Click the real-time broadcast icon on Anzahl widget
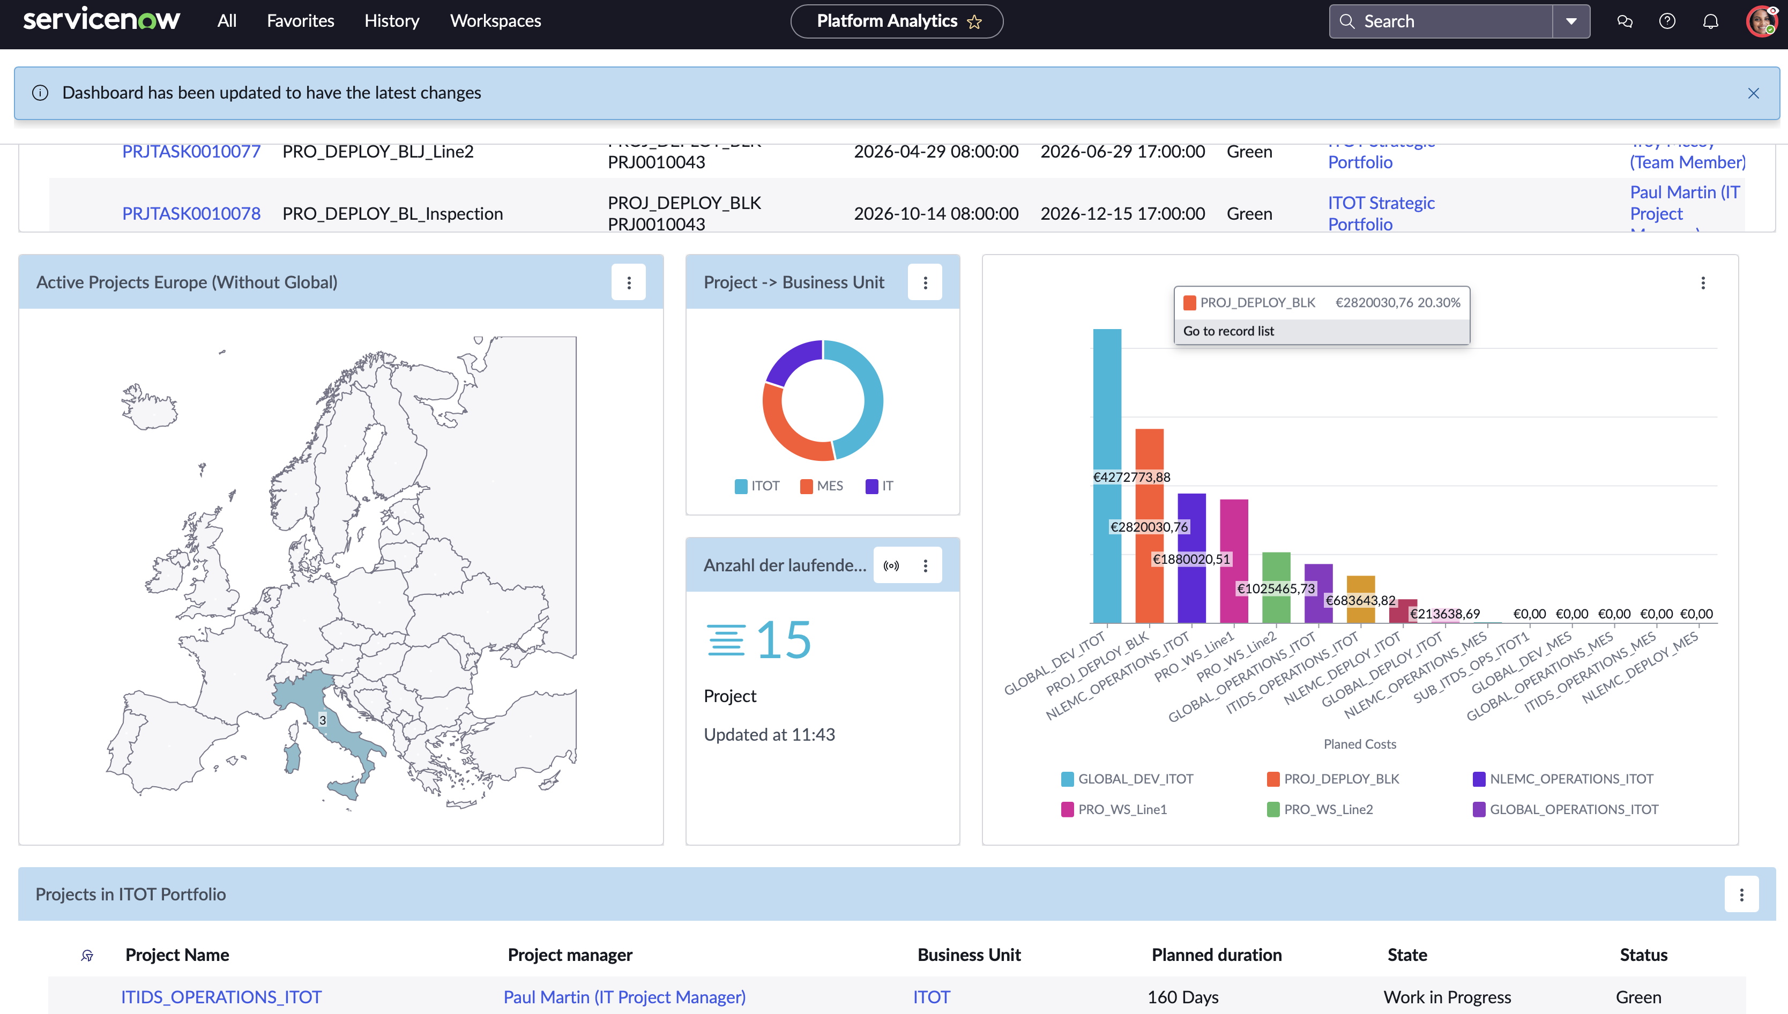Viewport: 1788px width, 1014px height. tap(891, 565)
